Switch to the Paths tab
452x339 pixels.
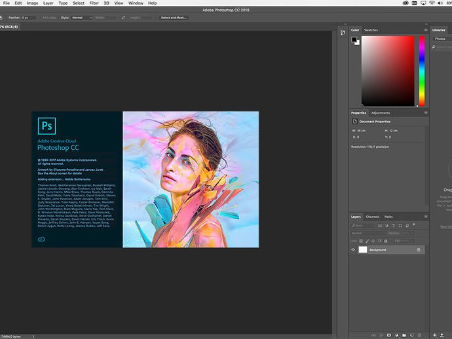click(x=388, y=217)
